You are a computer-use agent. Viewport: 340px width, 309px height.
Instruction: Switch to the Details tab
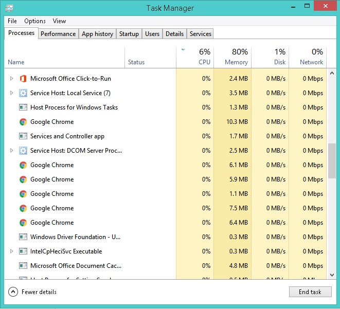coord(174,34)
